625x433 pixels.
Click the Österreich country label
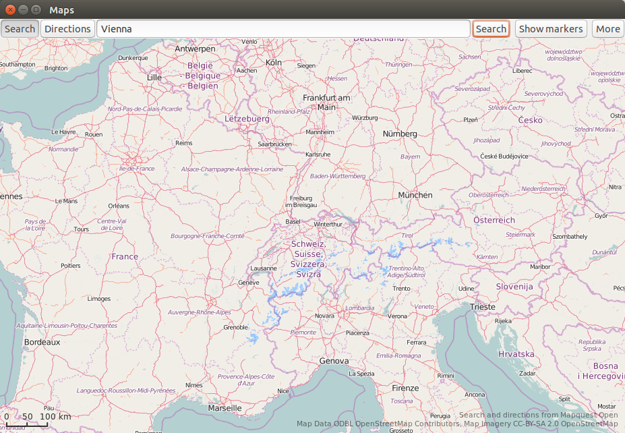point(494,221)
